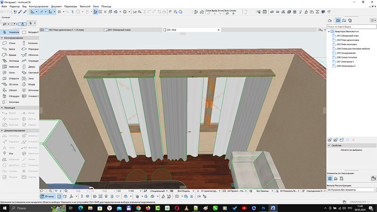Switch to View Map in navigator header
This screenshot has height=212, width=377.
[x=338, y=20]
